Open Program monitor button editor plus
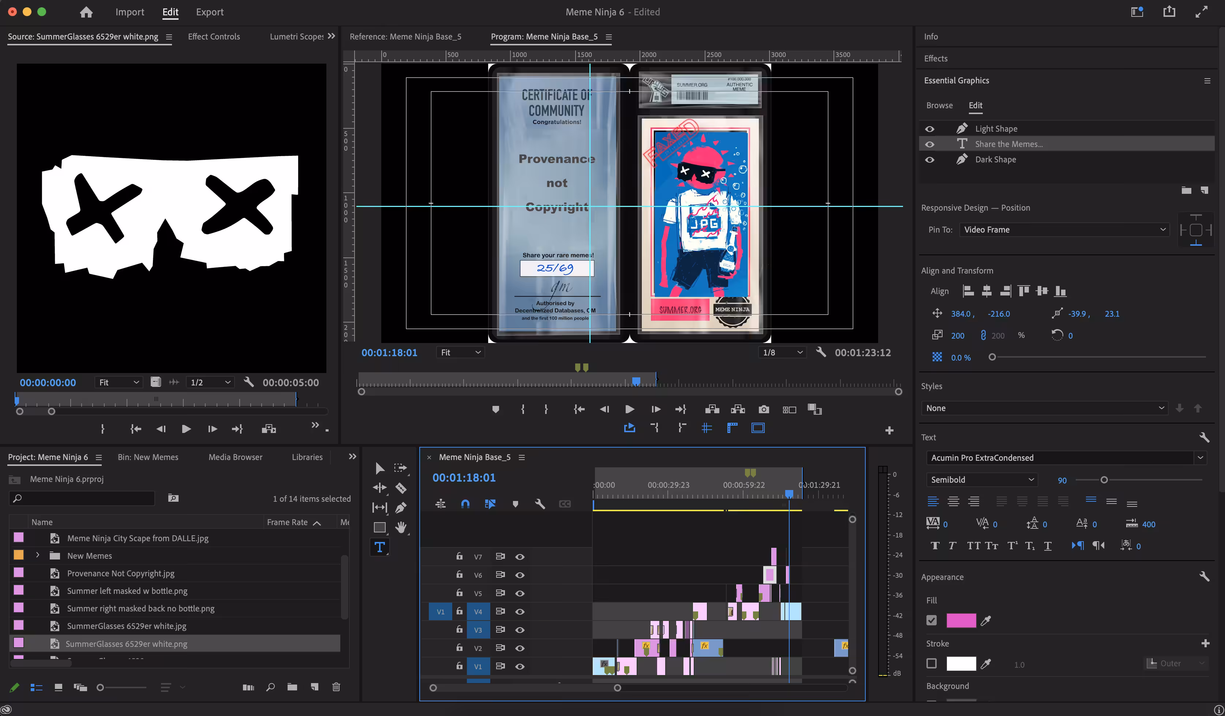Image resolution: width=1225 pixels, height=716 pixels. point(889,430)
